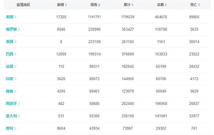Viewport: 214px width, 135px height.
Task: Select 美国 existing cases value 1141751
Action: pyautogui.click(x=94, y=17)
